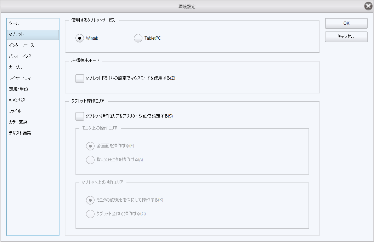Screen dimensions: 374x242
Task: Show レイヤー・コマ settings
Action: click(20, 78)
